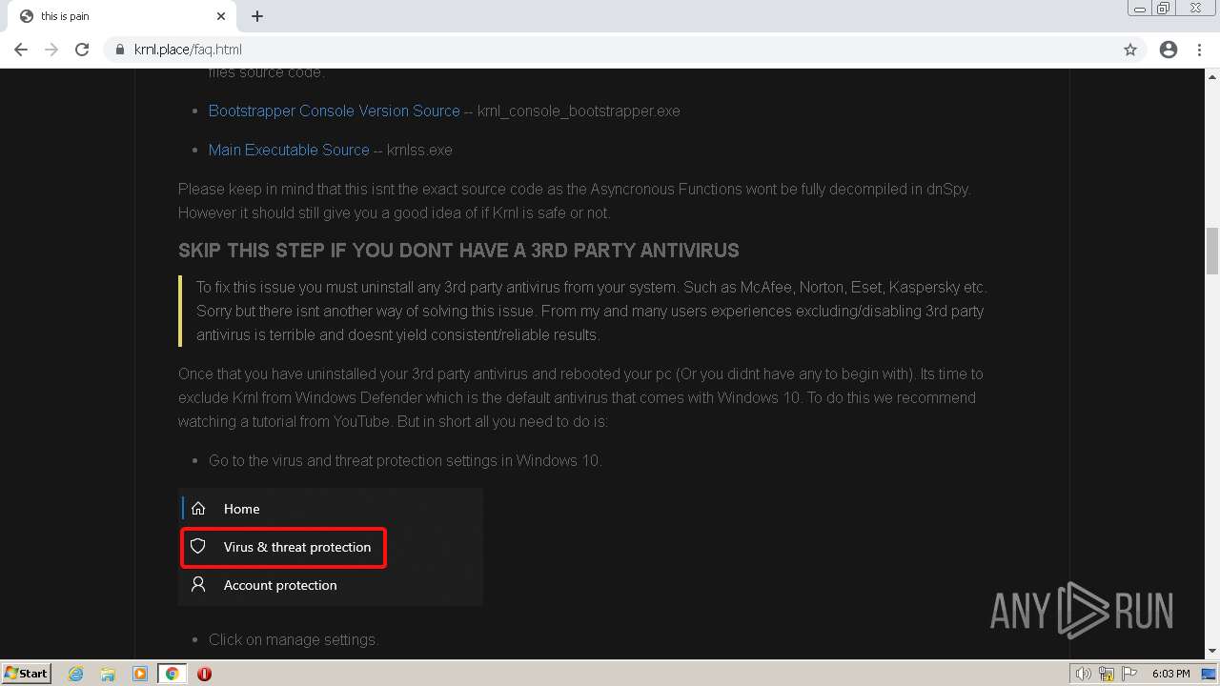The width and height of the screenshot is (1220, 686).
Task: Bookmark this page with the star icon
Action: pos(1130,50)
